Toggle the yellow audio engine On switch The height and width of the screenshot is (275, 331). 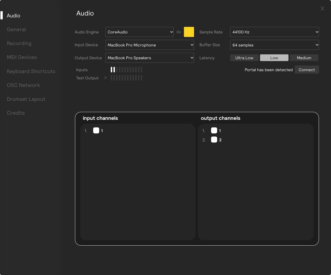click(x=189, y=32)
